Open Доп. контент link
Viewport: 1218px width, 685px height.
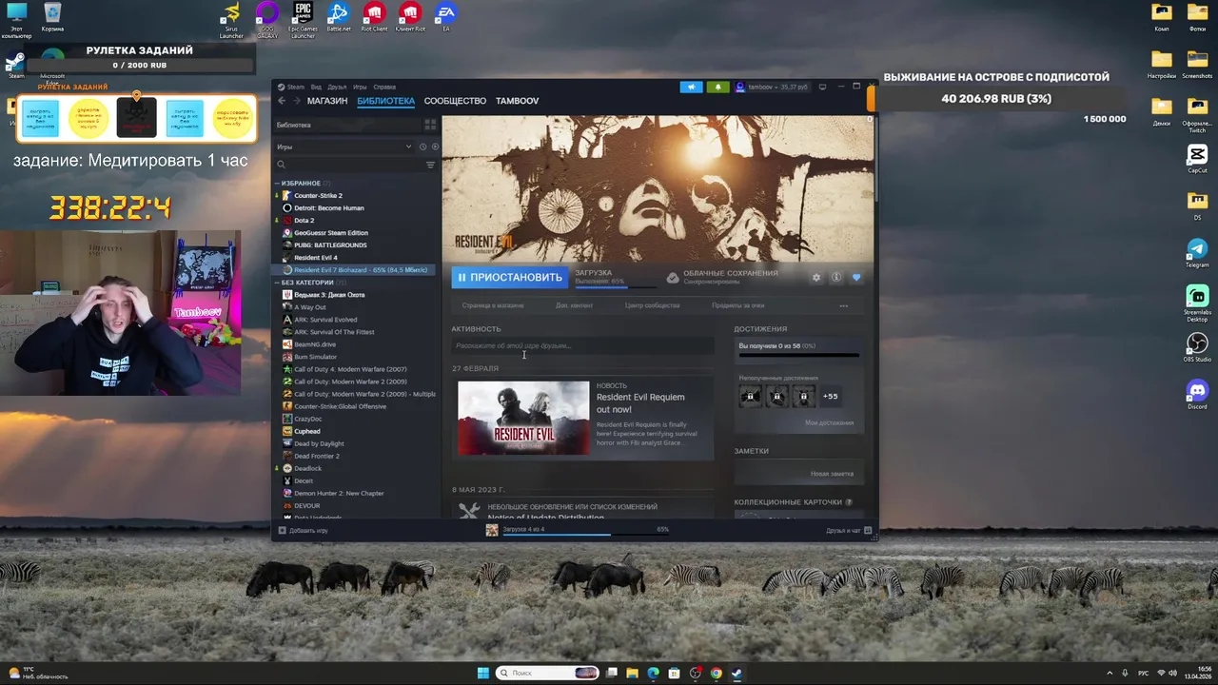click(574, 305)
